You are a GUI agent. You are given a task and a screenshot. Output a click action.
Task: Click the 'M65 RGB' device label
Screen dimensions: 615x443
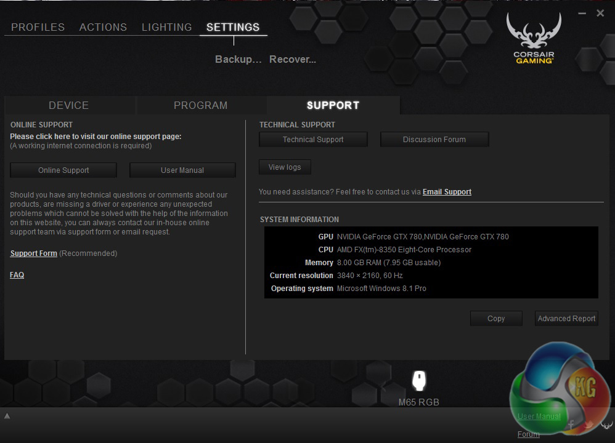(419, 402)
